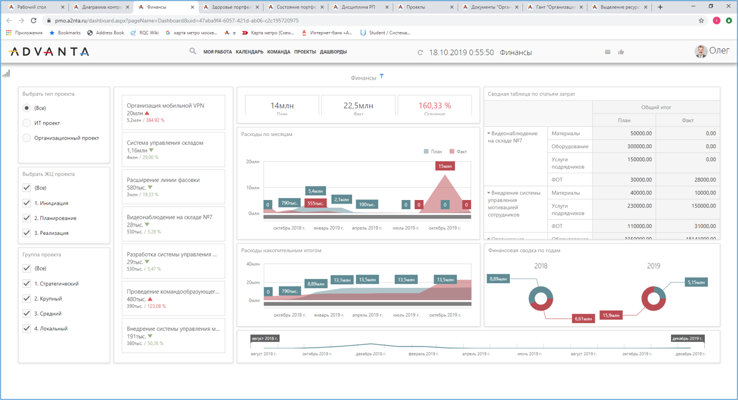The width and height of the screenshot is (738, 400).
Task: Bookmark this page with the star icon
Action: pyautogui.click(x=701, y=20)
